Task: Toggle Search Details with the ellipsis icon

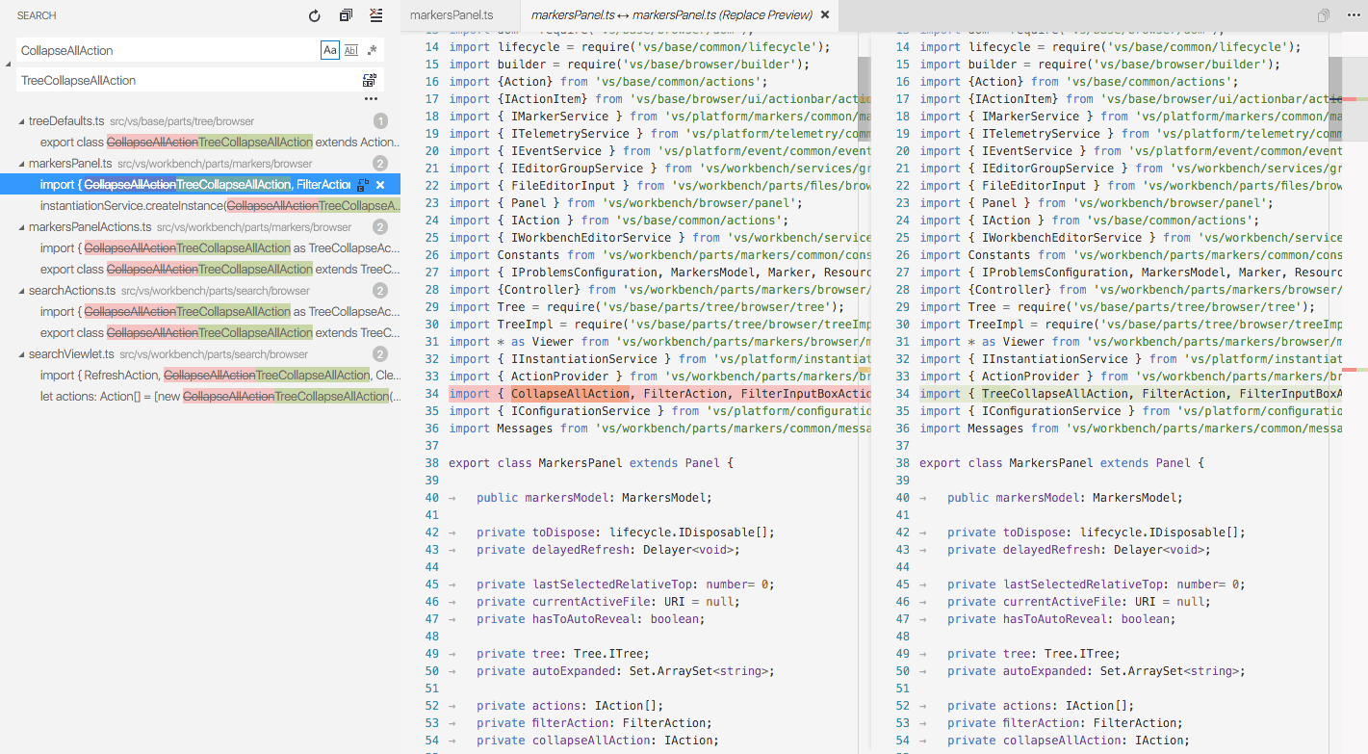Action: [x=371, y=98]
